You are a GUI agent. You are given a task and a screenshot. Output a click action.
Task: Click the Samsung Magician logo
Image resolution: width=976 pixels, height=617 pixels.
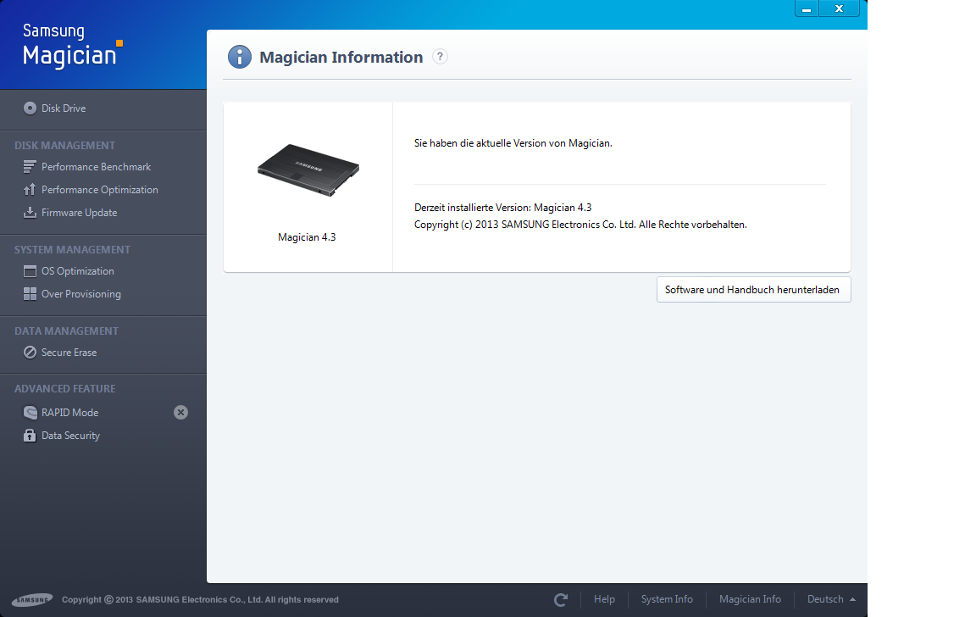(x=72, y=46)
